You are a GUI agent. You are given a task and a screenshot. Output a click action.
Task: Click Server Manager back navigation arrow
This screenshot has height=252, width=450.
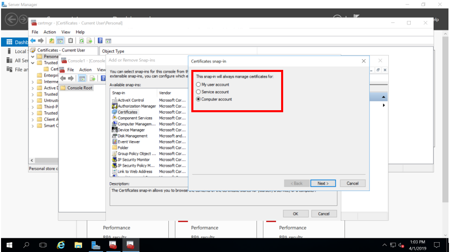pyautogui.click(x=11, y=19)
